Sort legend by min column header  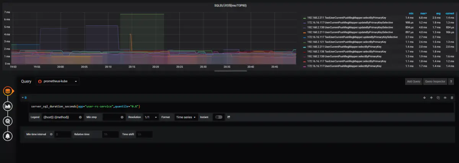(411, 13)
